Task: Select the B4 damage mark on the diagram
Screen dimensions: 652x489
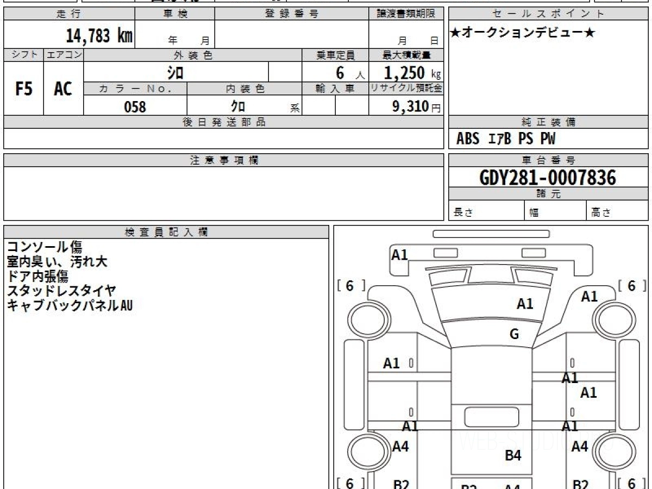Action: pyautogui.click(x=513, y=455)
